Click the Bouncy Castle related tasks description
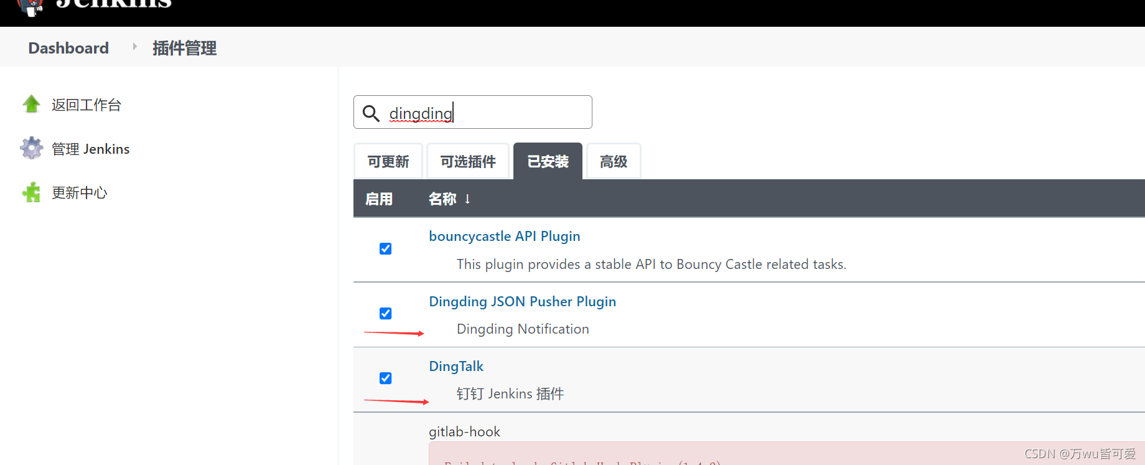This screenshot has height=465, width=1145. pos(652,264)
